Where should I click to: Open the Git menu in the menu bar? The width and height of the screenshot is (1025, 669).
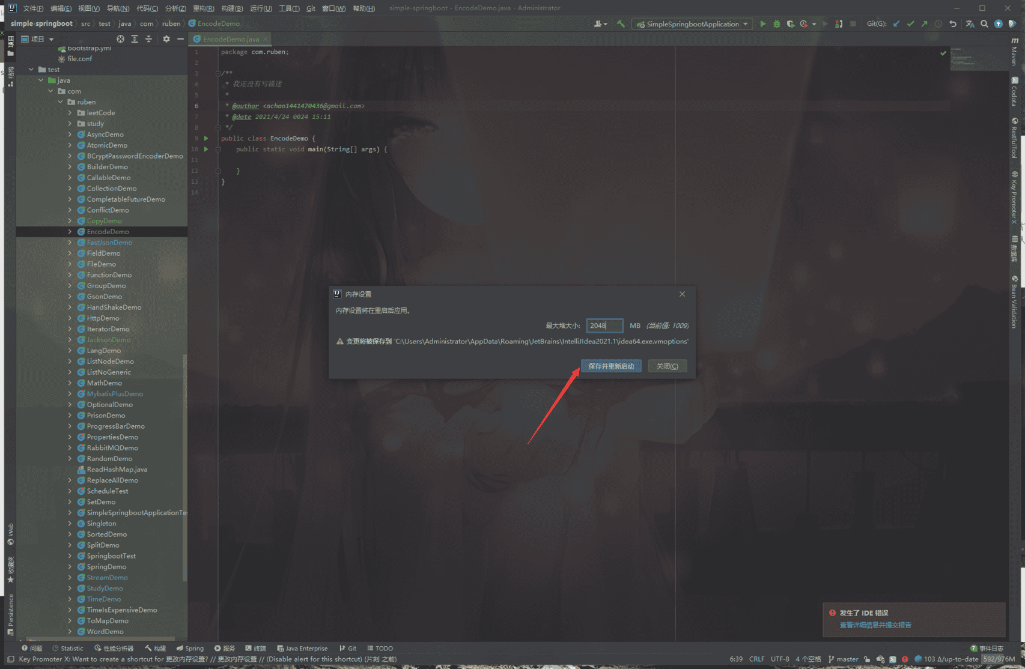pos(311,8)
